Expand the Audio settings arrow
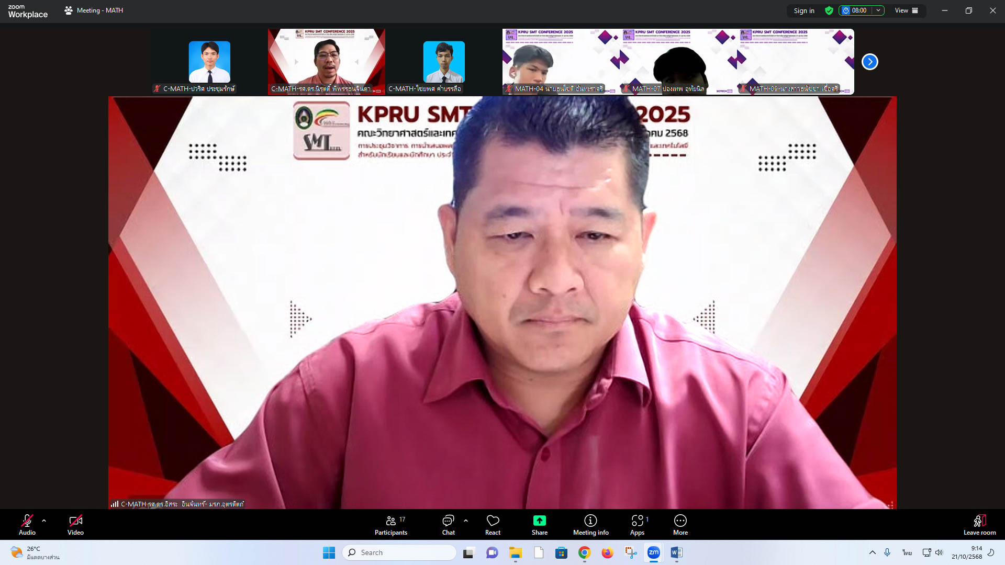1005x565 pixels. pos(44,521)
